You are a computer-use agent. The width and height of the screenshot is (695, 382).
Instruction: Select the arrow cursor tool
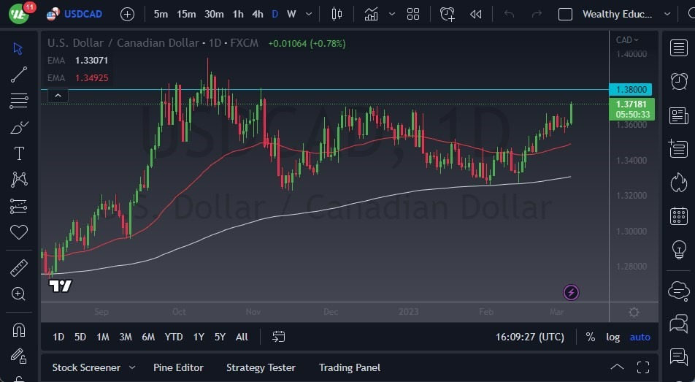point(18,48)
